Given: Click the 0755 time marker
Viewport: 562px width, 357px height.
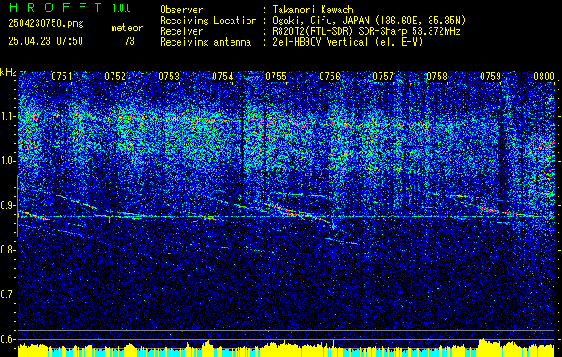Looking at the screenshot, I should tap(276, 77).
